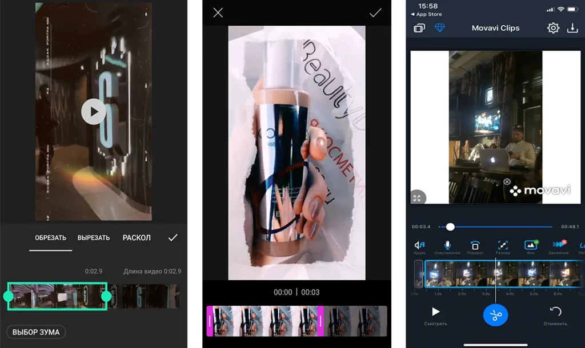Close the middle editor with X icon
The width and height of the screenshot is (585, 348).
click(218, 13)
